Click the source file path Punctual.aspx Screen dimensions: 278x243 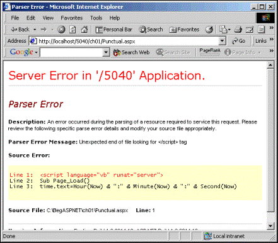(87, 210)
